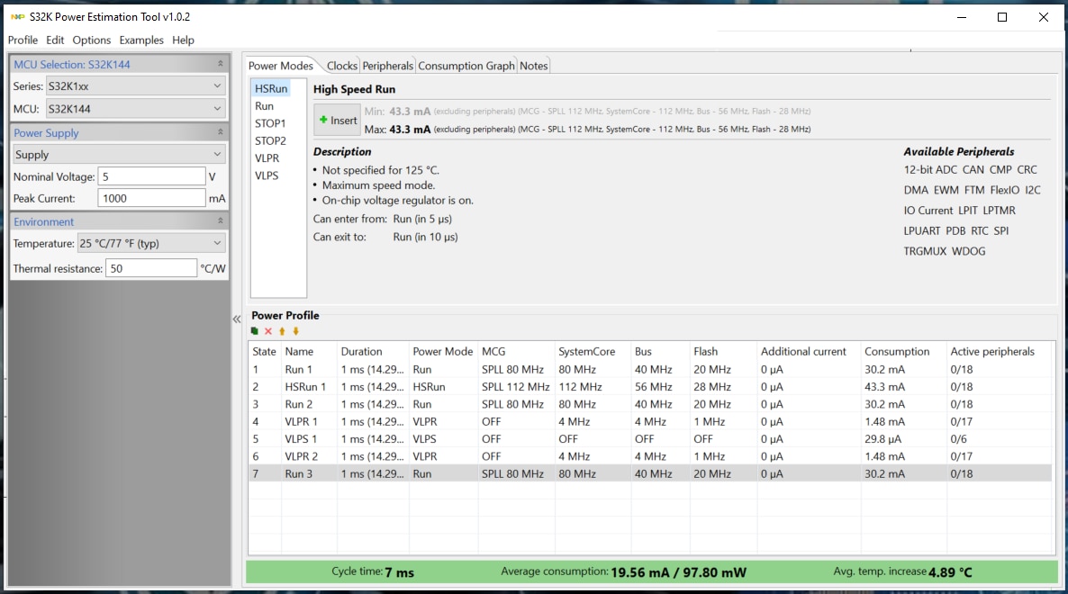Move selected state down in profile

click(x=295, y=331)
